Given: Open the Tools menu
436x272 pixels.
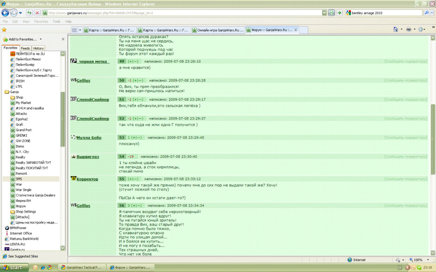Looking at the screenshot, I should point(56,22).
